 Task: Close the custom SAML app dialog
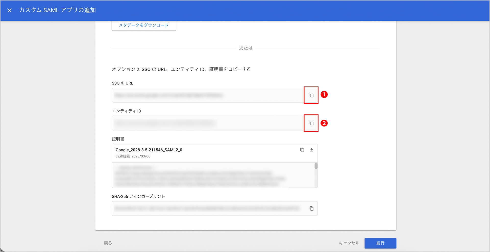click(9, 10)
